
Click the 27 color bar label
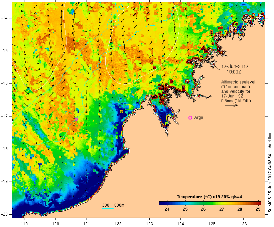click(x=222, y=209)
